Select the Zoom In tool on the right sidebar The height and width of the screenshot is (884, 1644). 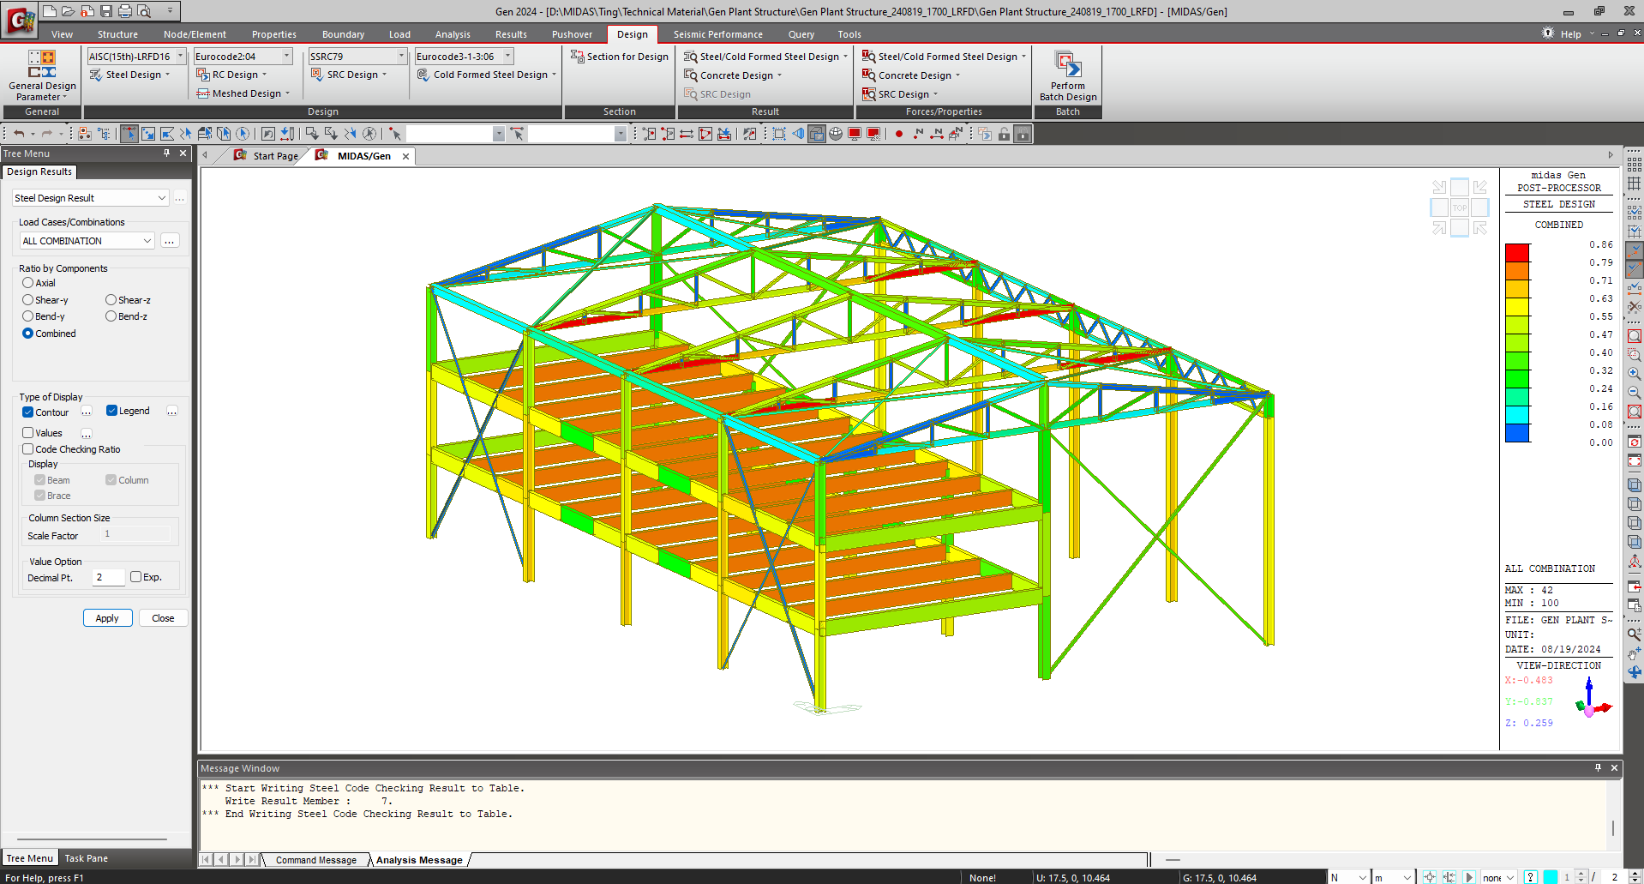pos(1634,373)
